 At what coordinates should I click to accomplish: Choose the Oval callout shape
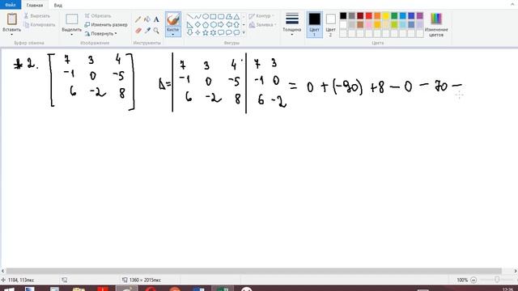(x=228, y=32)
